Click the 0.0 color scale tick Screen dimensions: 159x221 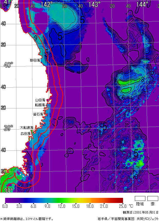[5, 206]
